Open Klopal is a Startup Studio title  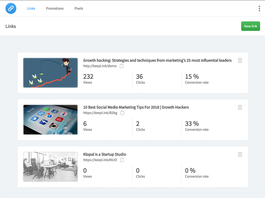click(105, 154)
